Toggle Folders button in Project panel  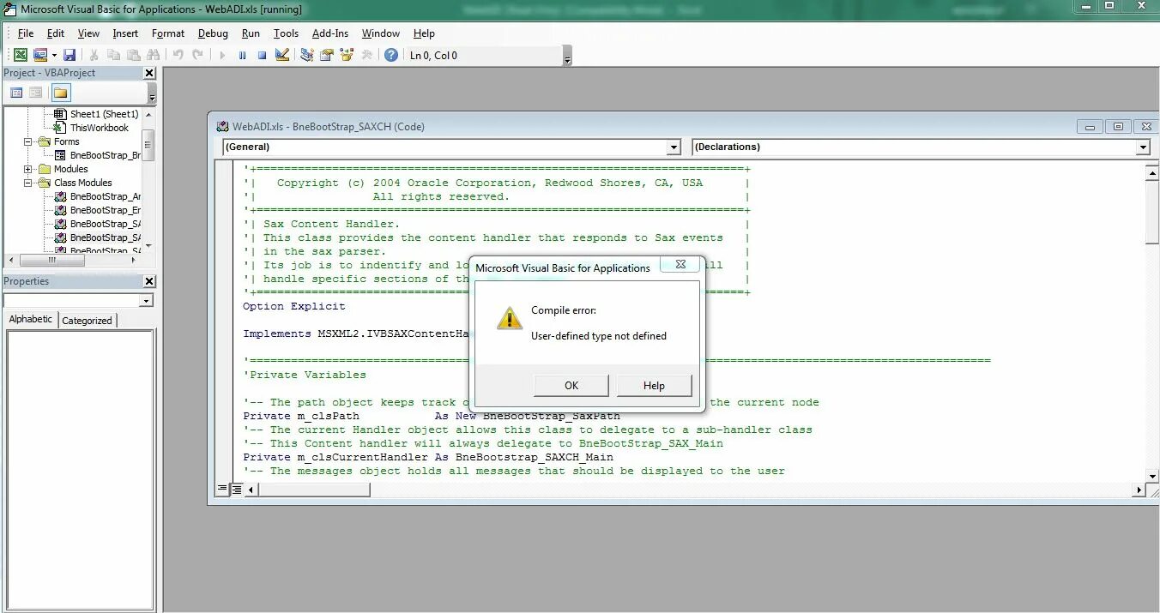click(x=60, y=93)
